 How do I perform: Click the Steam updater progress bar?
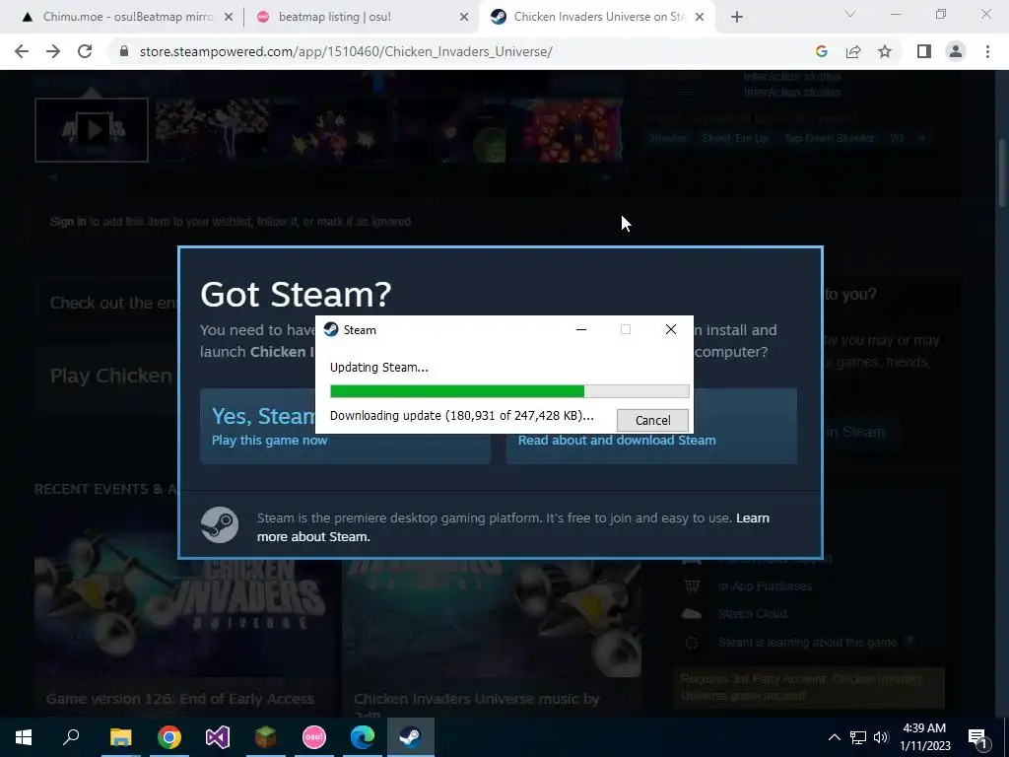509,391
